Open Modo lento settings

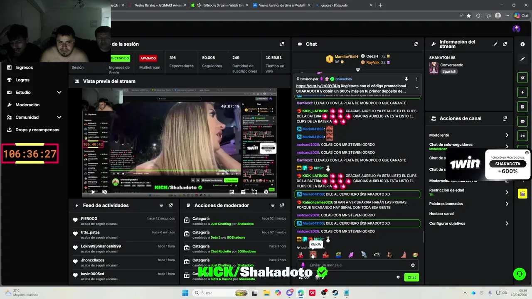(469, 135)
